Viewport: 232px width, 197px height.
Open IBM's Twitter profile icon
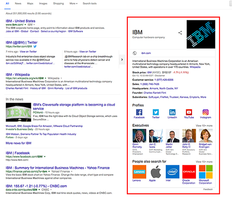click(156, 112)
